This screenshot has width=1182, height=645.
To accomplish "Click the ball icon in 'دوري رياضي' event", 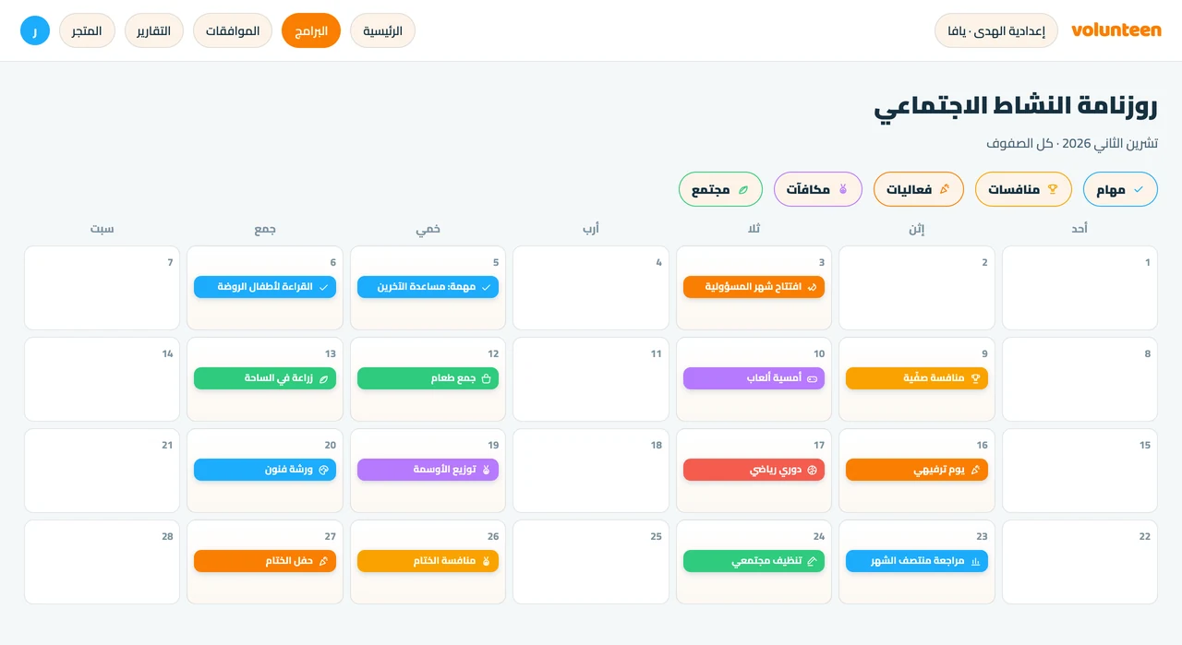I will pyautogui.click(x=813, y=470).
